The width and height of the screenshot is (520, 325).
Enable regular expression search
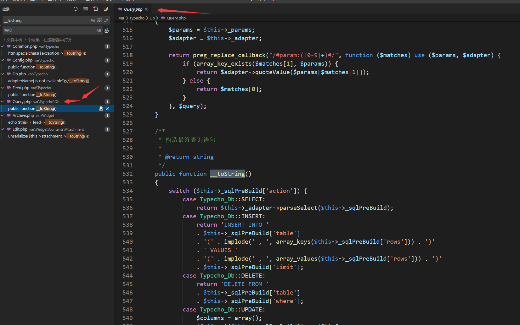click(x=106, y=20)
